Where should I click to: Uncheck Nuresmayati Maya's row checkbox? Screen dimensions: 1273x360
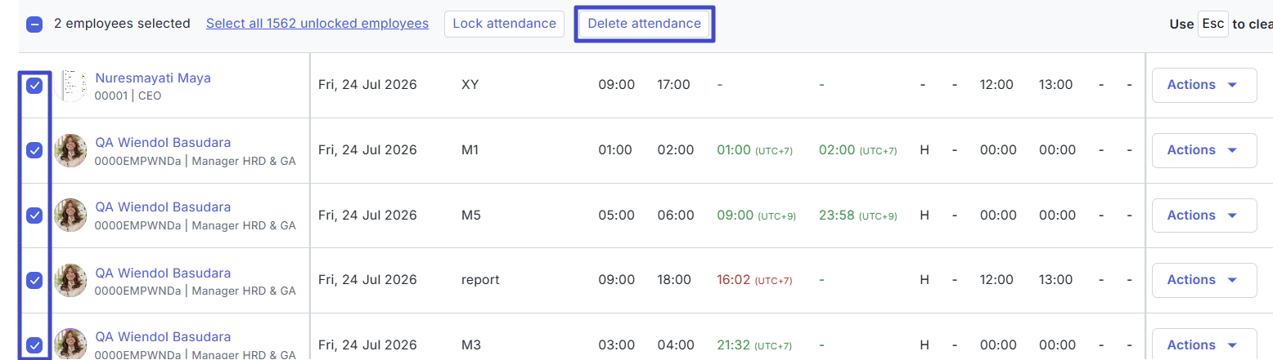click(x=34, y=86)
